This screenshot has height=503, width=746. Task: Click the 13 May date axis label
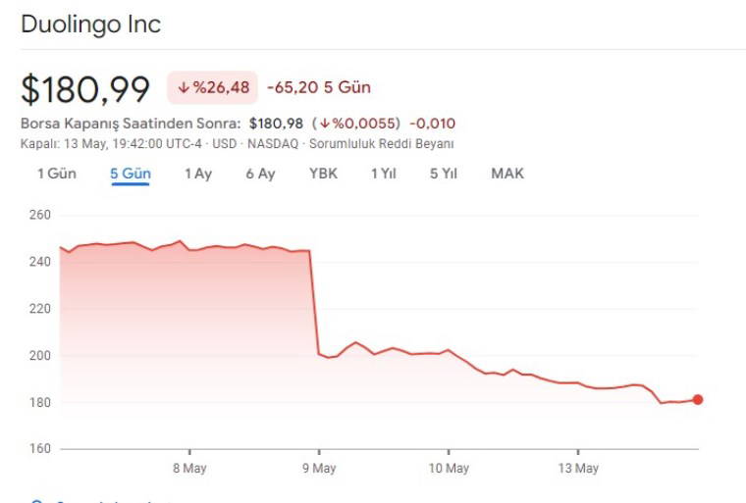(x=578, y=469)
